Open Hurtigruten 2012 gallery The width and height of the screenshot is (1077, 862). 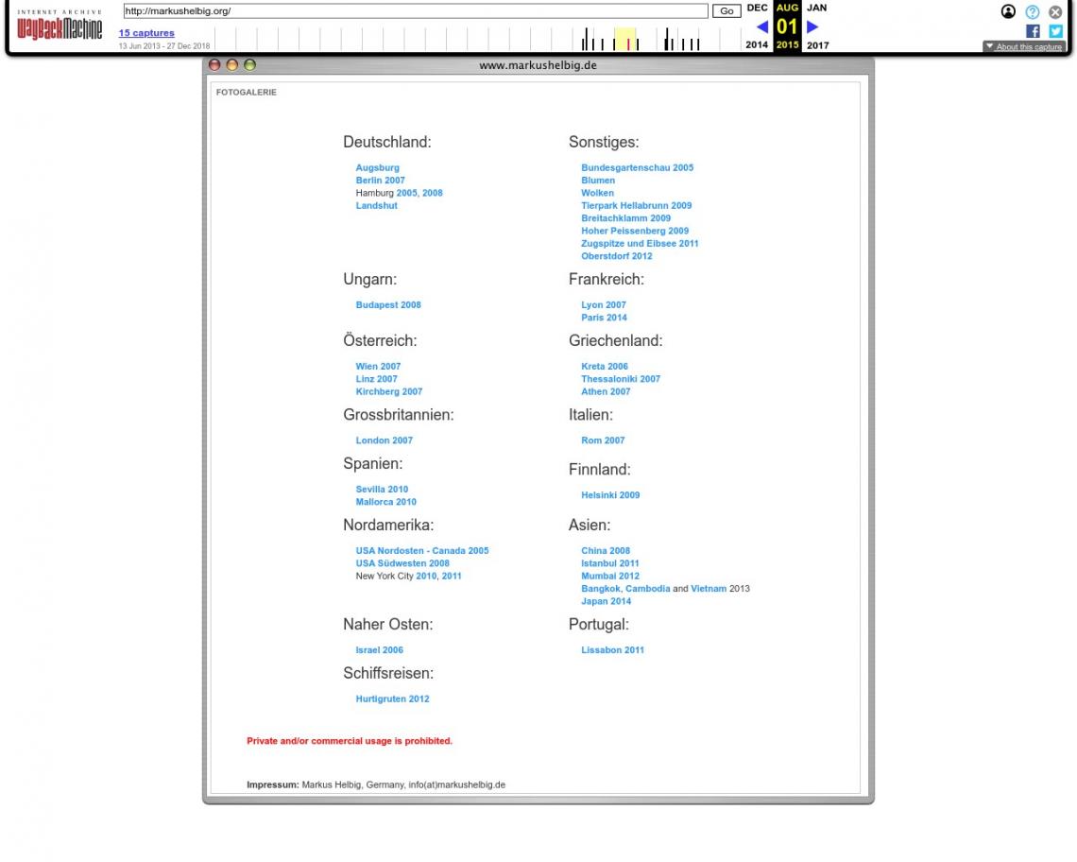[392, 699]
